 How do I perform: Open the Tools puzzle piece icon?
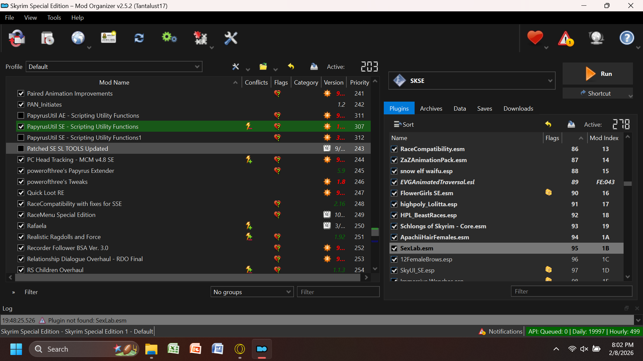pyautogui.click(x=200, y=38)
